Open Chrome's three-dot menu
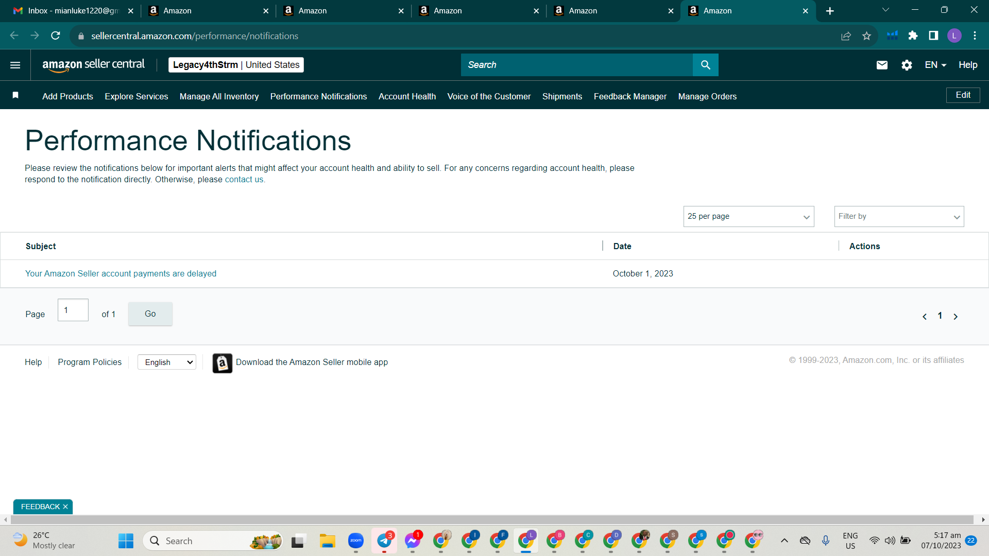 [x=975, y=36]
